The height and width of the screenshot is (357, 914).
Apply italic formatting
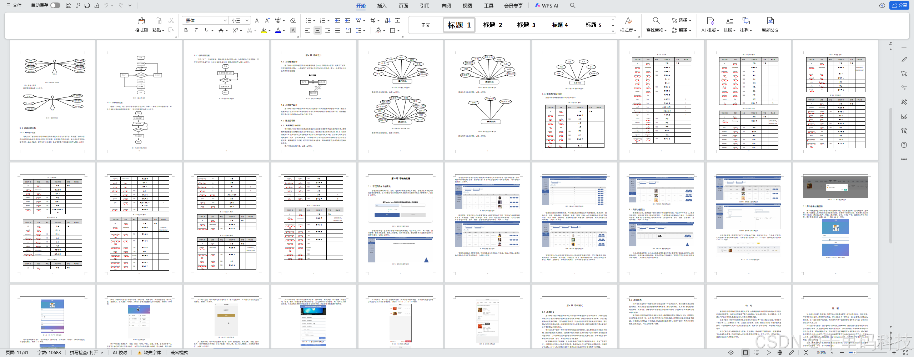click(x=196, y=30)
